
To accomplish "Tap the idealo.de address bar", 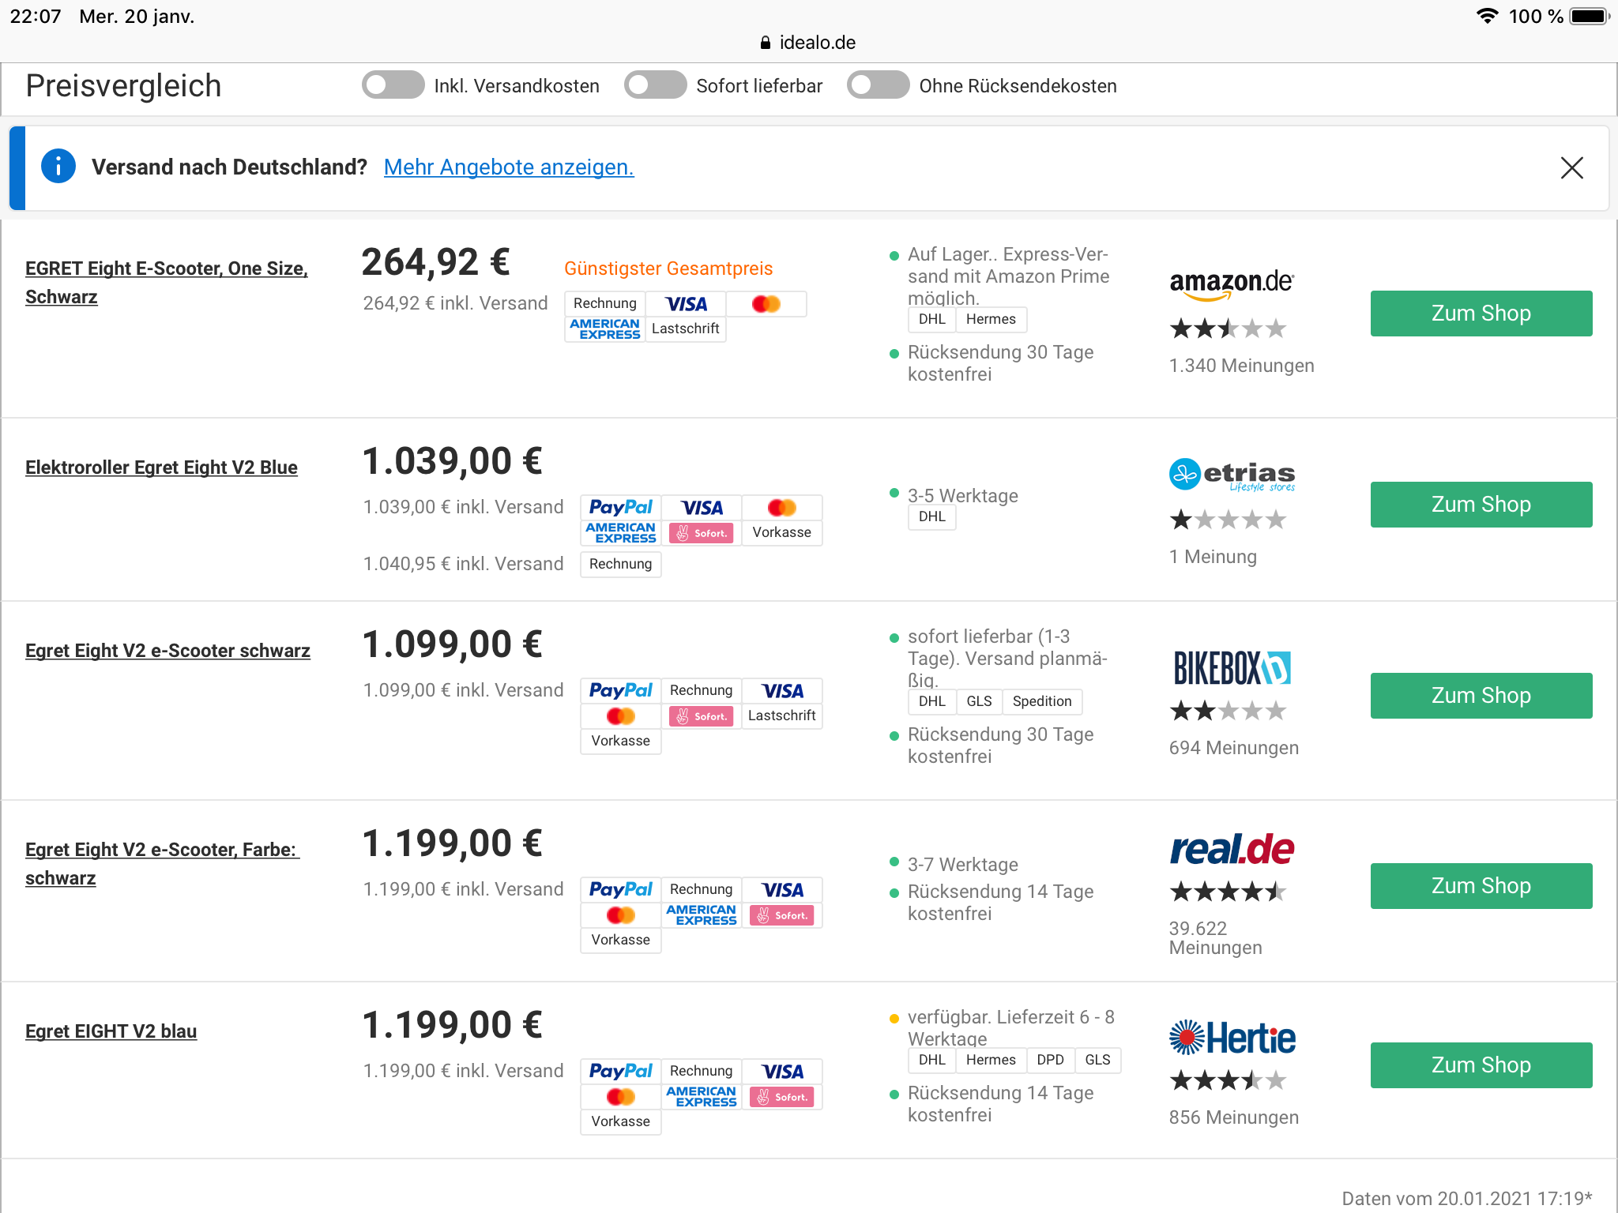I will click(x=808, y=43).
